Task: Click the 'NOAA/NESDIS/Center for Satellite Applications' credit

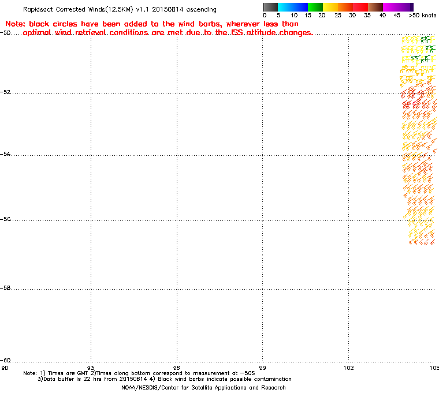Action: pyautogui.click(x=184, y=388)
